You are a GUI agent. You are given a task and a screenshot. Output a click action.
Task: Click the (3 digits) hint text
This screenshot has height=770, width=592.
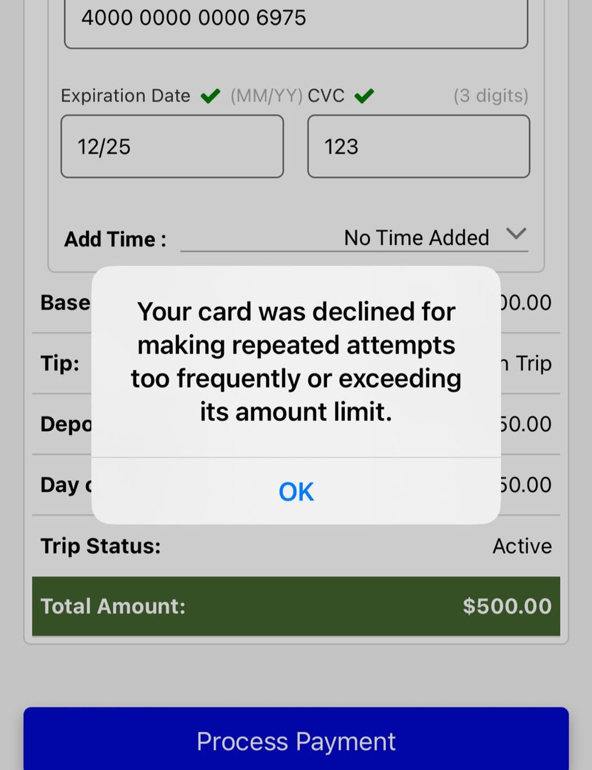tap(490, 95)
